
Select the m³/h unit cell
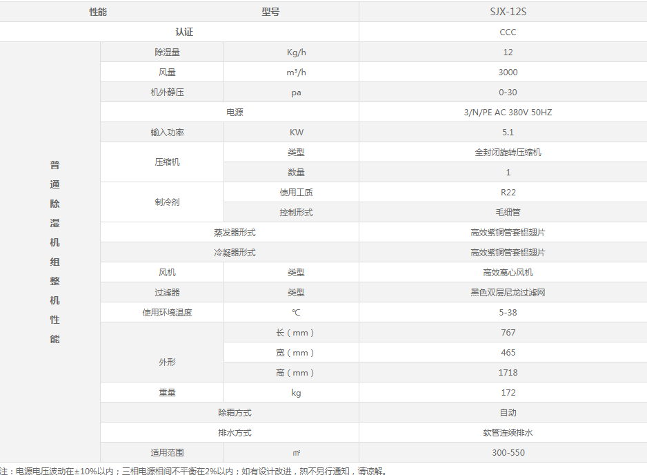(x=296, y=72)
